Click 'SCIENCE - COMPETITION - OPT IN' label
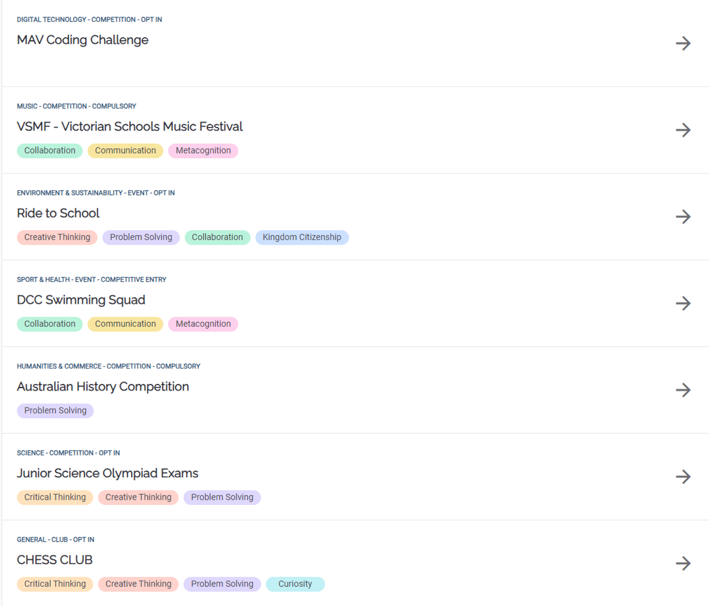Viewport: 709px width, 606px height. tap(69, 453)
